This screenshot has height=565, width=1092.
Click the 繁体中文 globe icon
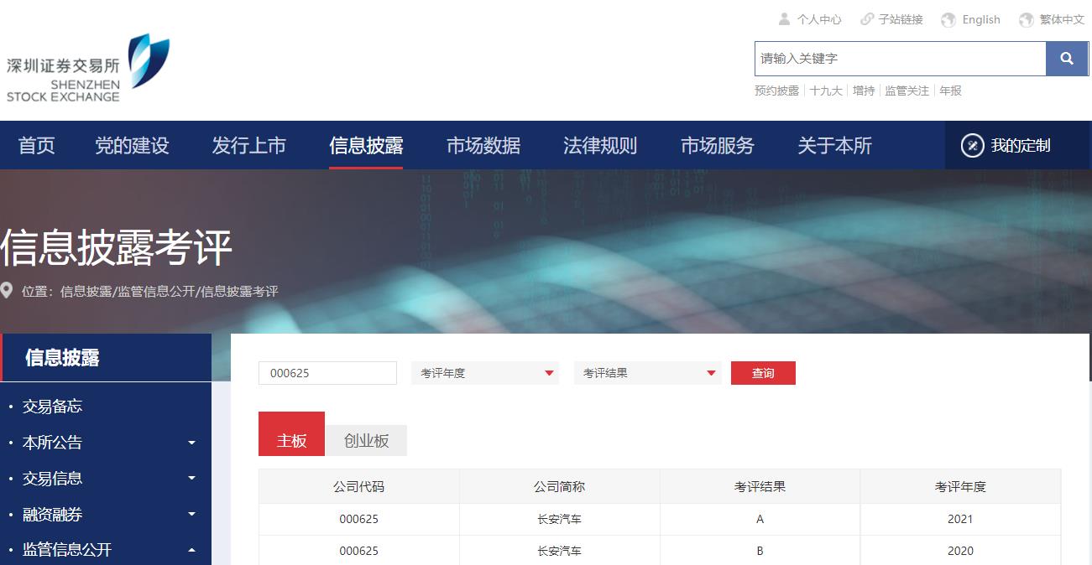1026,19
